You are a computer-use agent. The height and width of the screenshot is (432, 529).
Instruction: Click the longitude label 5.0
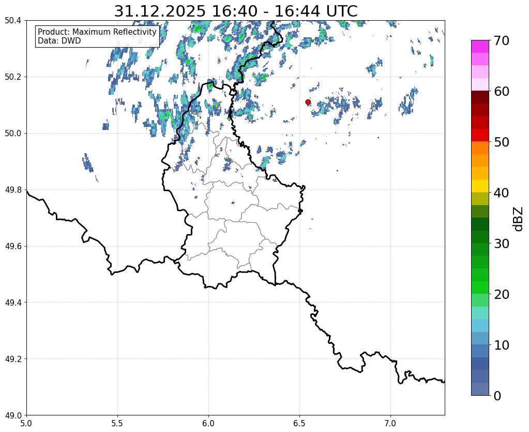click(26, 423)
